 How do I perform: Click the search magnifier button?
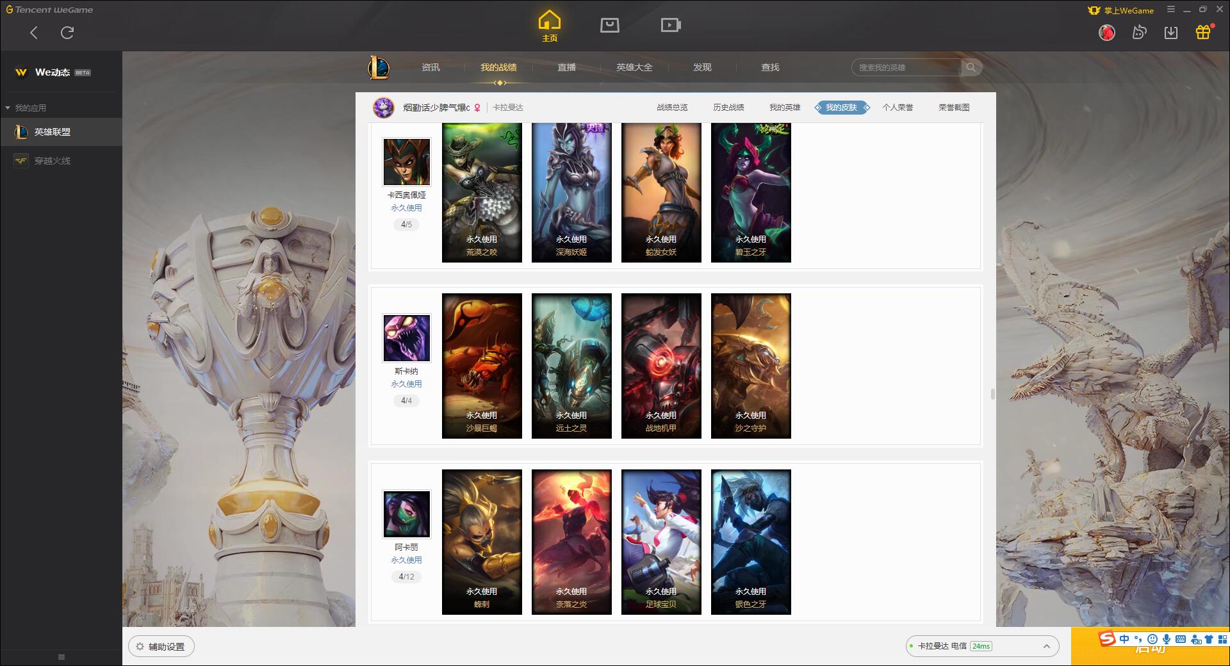pos(971,67)
